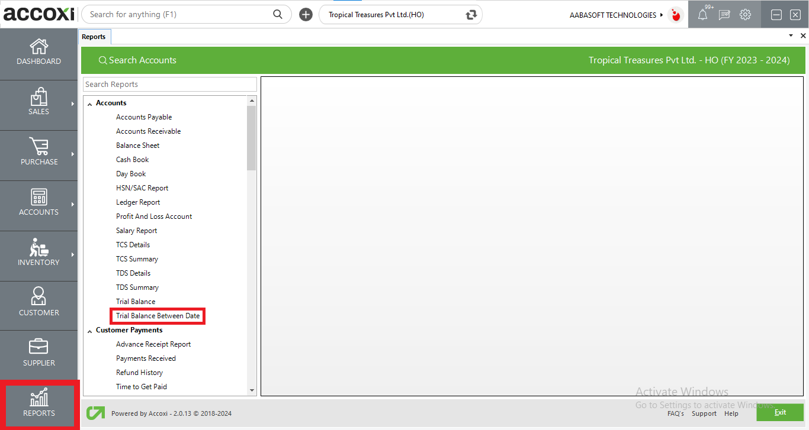Open Trial Balance Between Date report
This screenshot has height=430, width=809.
[158, 316]
